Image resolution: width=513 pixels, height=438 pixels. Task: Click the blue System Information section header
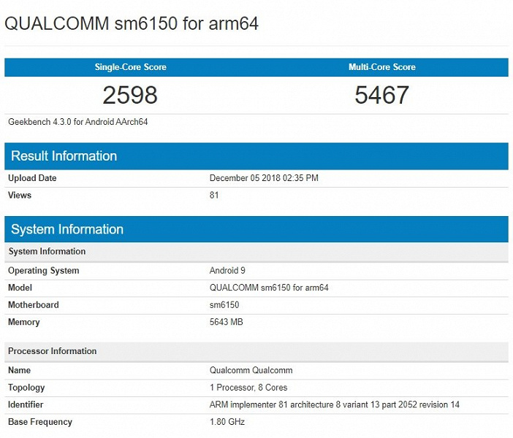(x=67, y=229)
